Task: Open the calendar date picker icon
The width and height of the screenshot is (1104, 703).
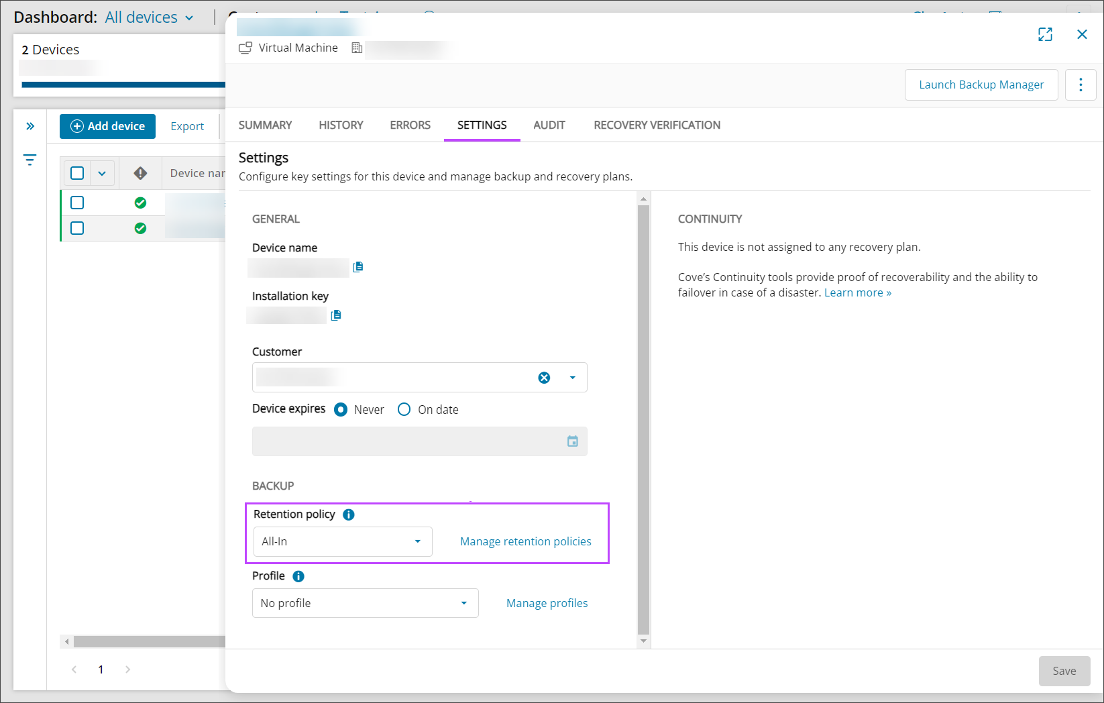Action: [572, 441]
